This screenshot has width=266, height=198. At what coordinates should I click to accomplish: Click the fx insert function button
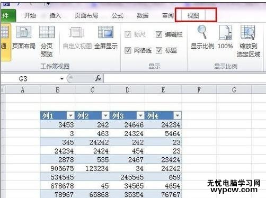(x=98, y=78)
